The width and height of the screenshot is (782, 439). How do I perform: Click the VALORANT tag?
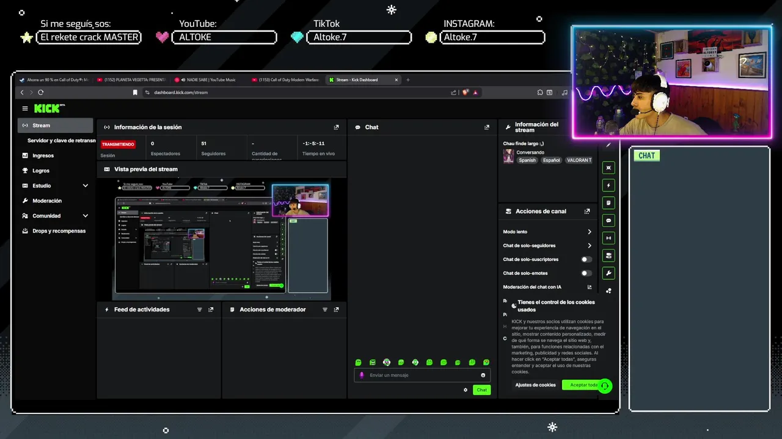pyautogui.click(x=579, y=160)
